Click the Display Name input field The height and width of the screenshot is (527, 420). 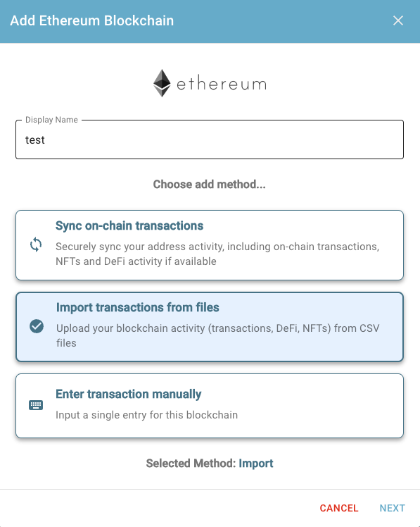click(x=210, y=139)
